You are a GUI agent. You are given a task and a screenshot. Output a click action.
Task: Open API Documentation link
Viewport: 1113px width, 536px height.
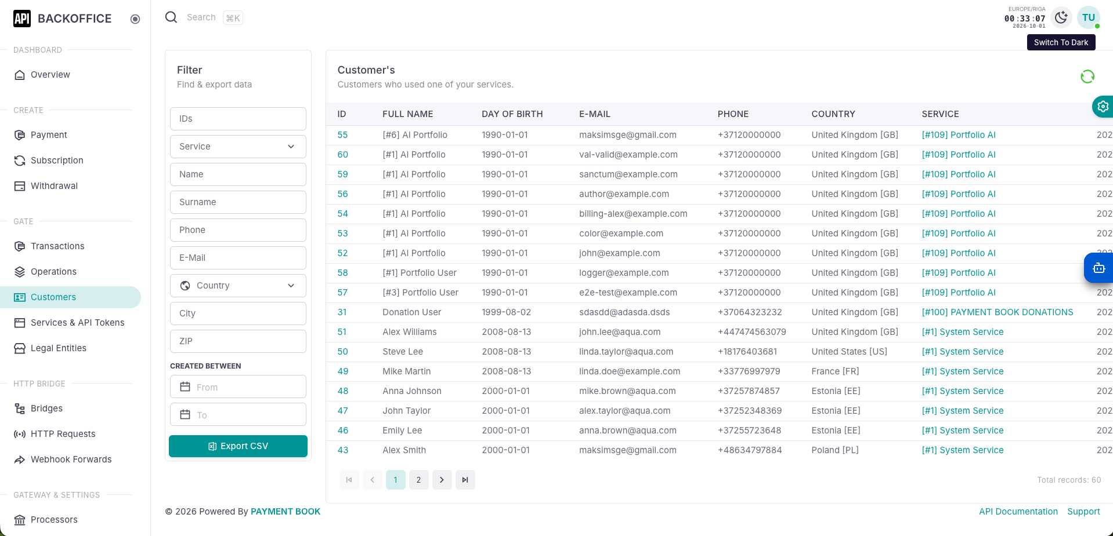(x=1018, y=512)
